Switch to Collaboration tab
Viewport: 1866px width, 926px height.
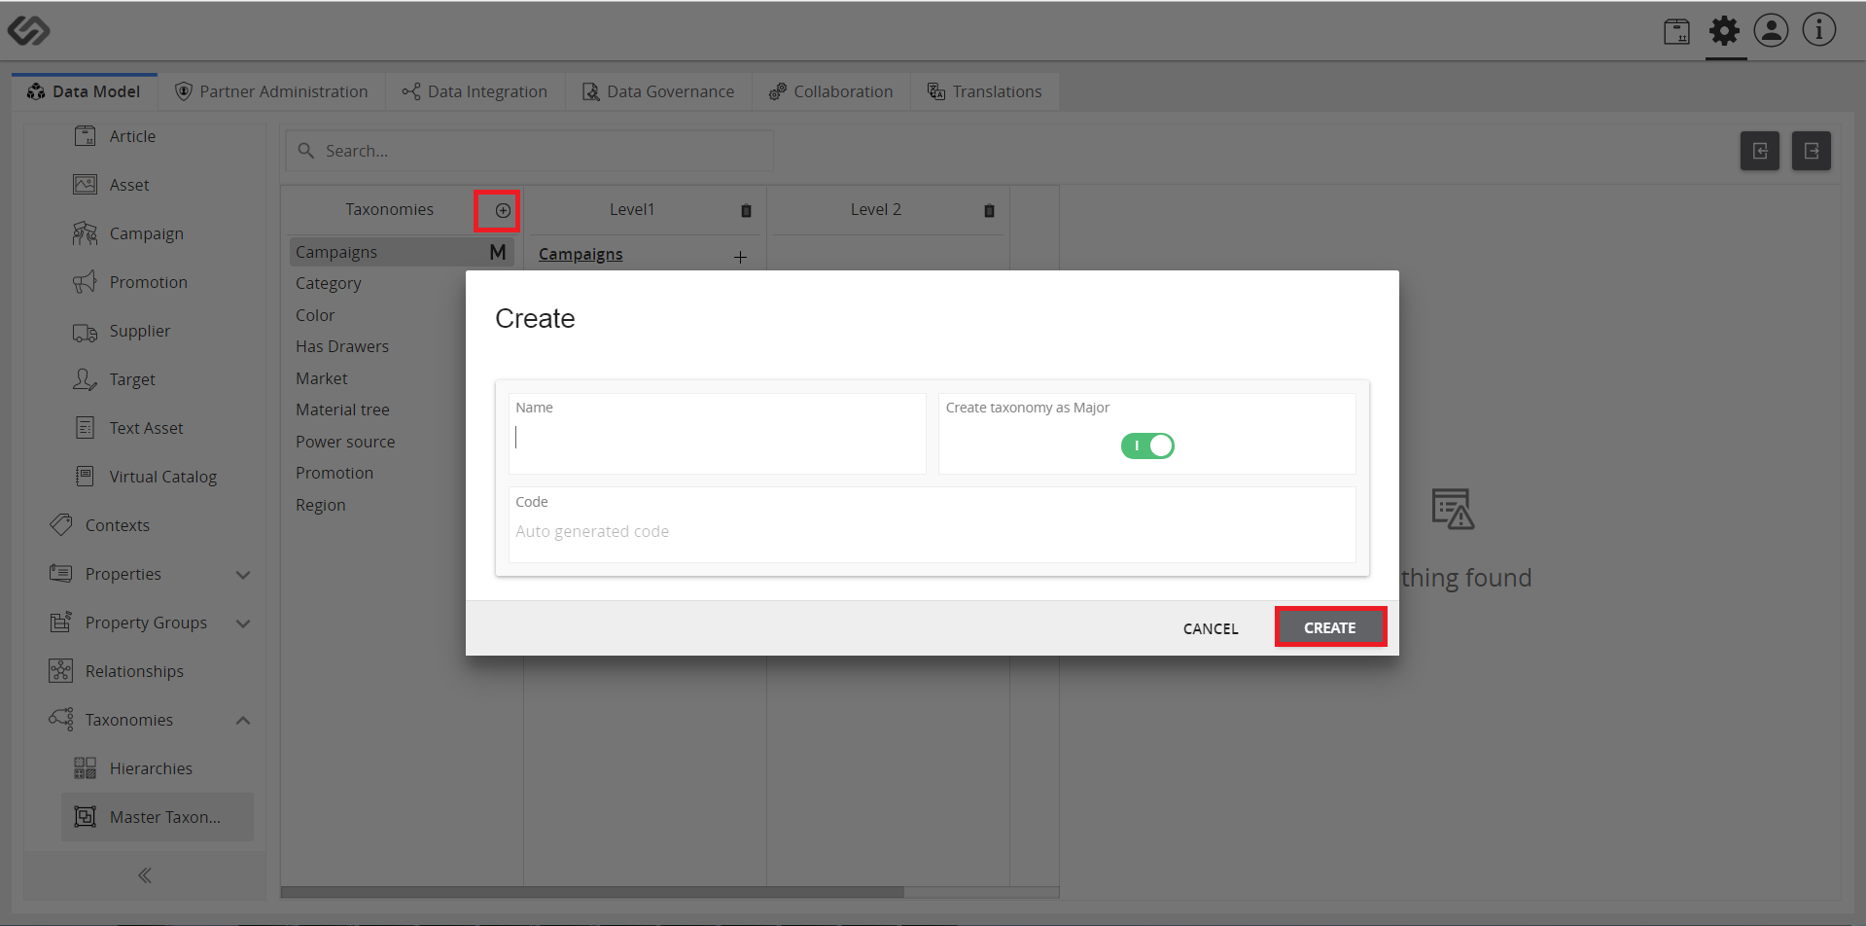[831, 91]
